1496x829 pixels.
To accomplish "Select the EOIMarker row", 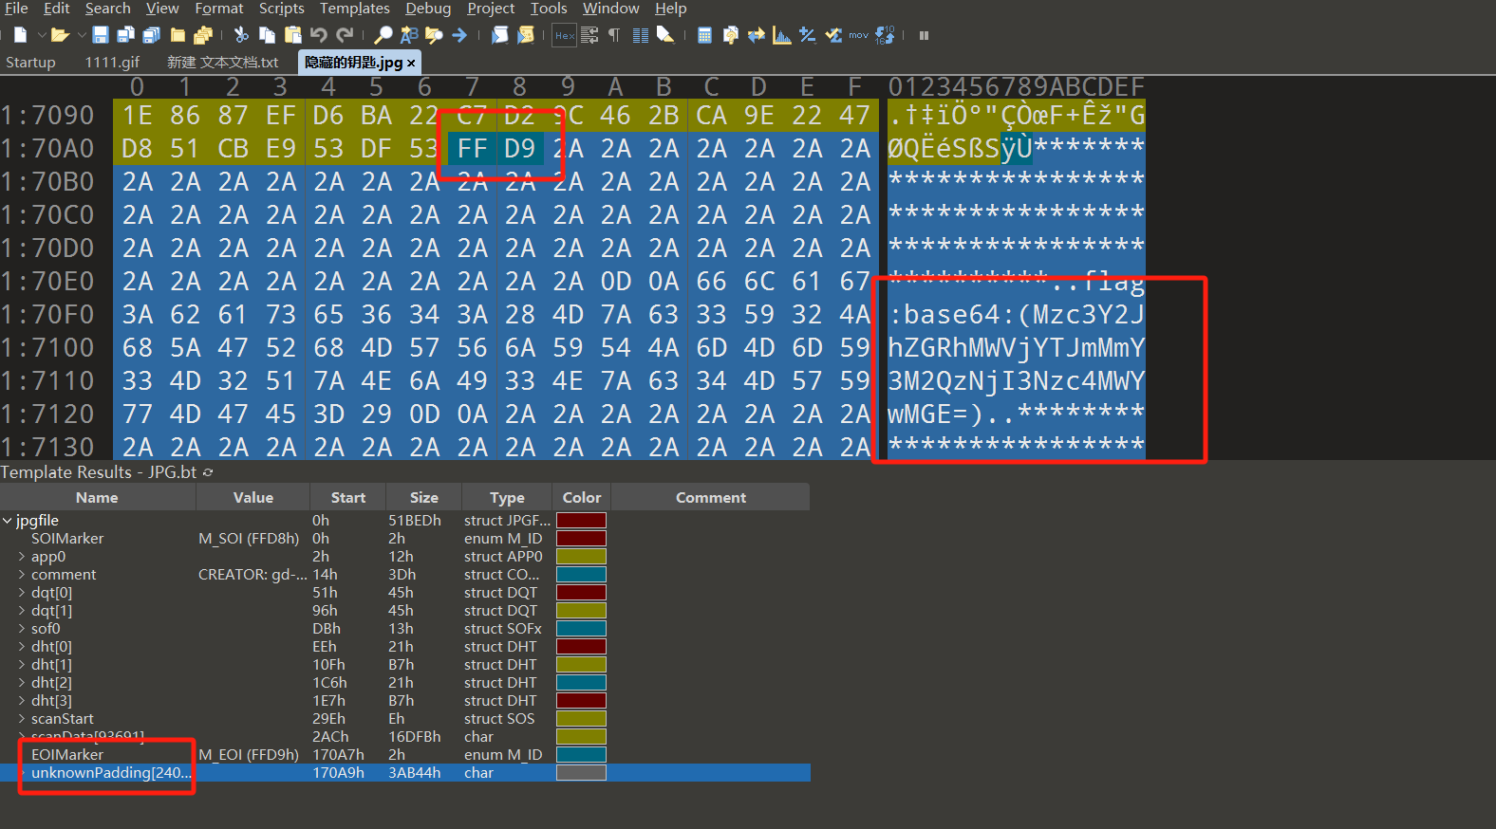I will point(404,755).
